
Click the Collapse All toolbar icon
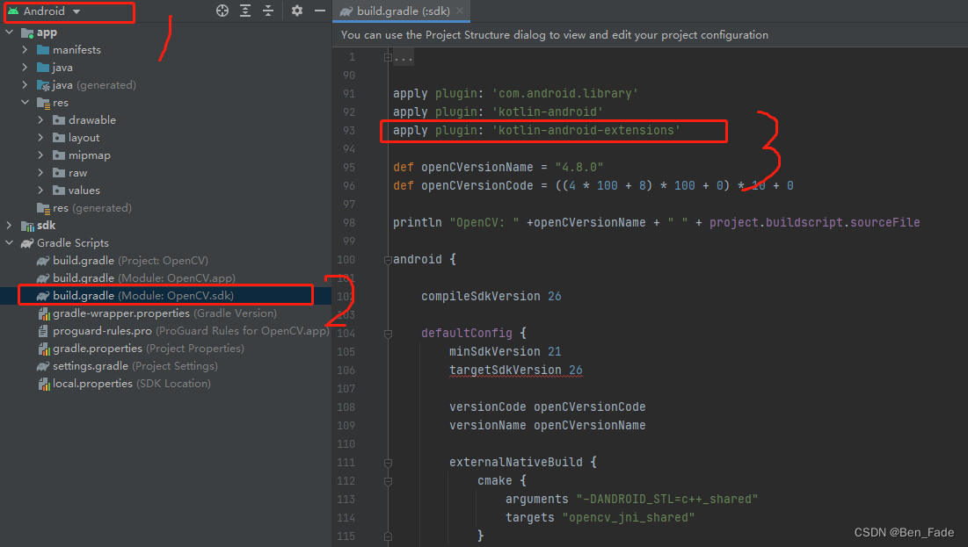pos(268,11)
